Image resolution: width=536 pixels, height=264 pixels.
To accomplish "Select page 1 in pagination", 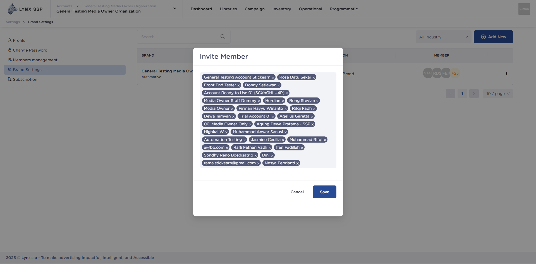I will pos(462,94).
